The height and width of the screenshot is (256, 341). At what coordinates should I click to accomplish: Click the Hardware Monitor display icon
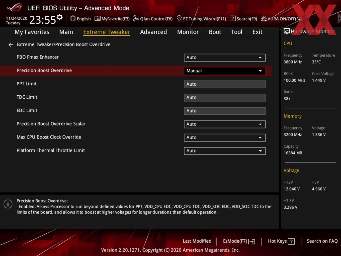click(286, 31)
